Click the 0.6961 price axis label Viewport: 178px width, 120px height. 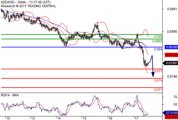point(172,9)
